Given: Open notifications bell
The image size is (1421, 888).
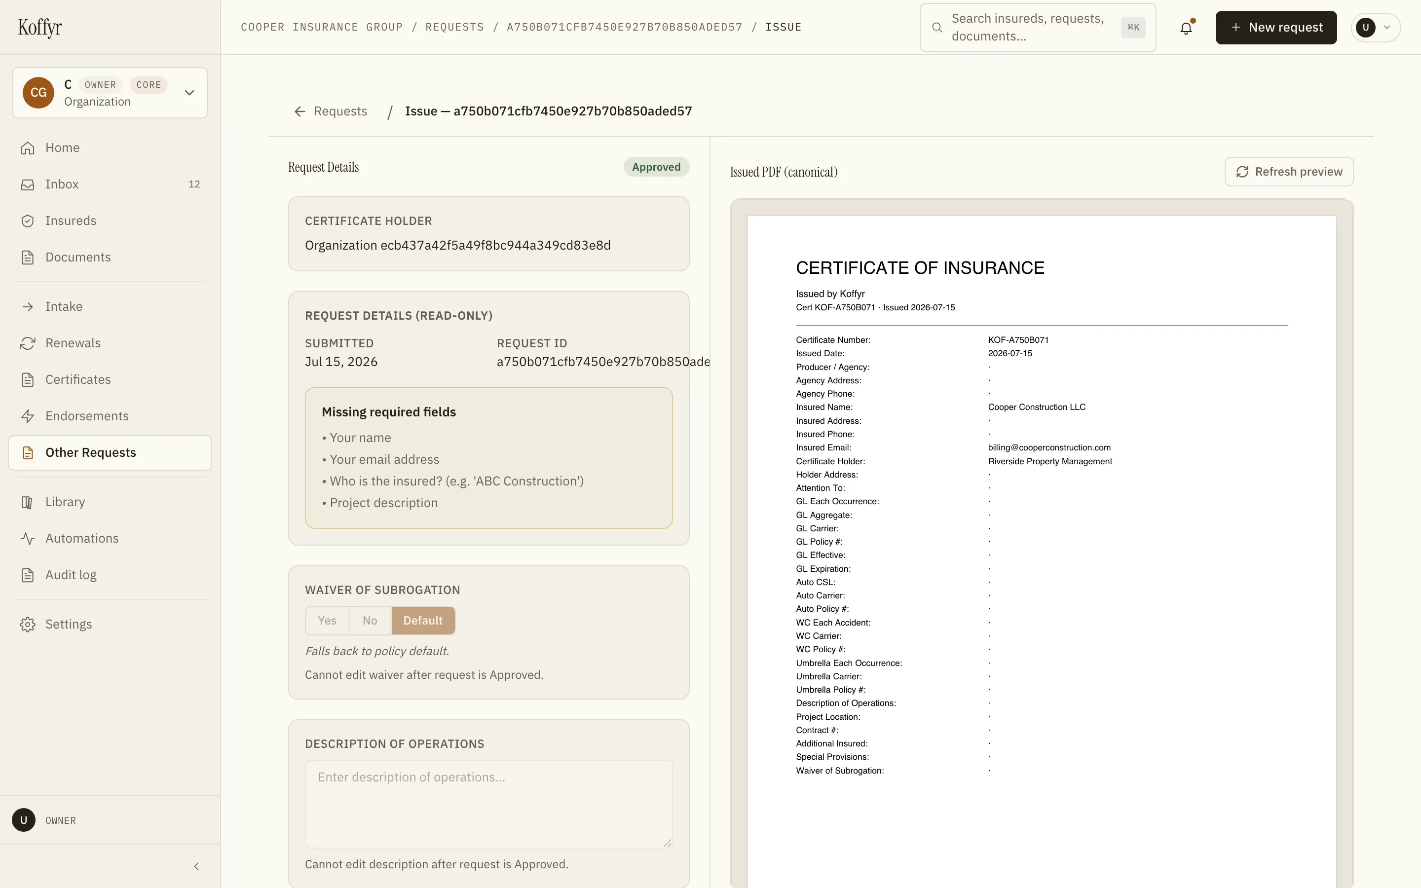Looking at the screenshot, I should point(1186,28).
